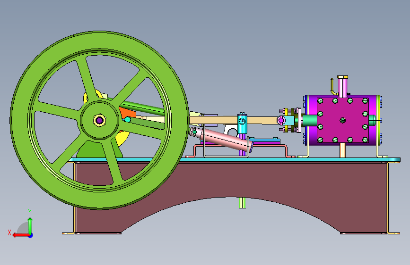Select the teal piston rod gland on cylinder
Viewport: 410px width, 265px height.
point(310,121)
